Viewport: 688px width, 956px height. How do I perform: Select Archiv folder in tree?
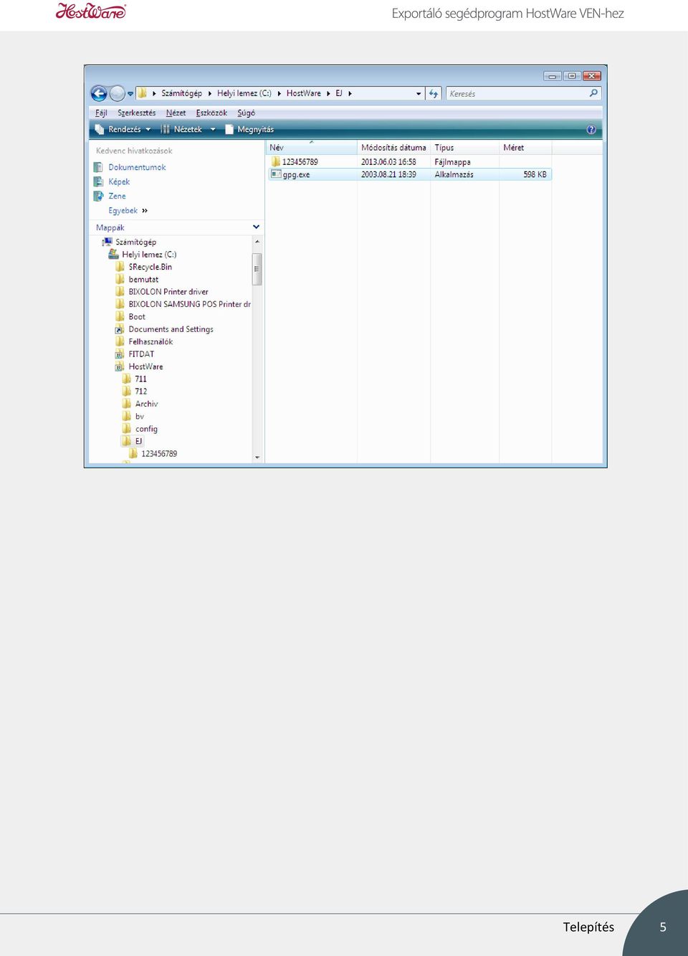(x=146, y=404)
